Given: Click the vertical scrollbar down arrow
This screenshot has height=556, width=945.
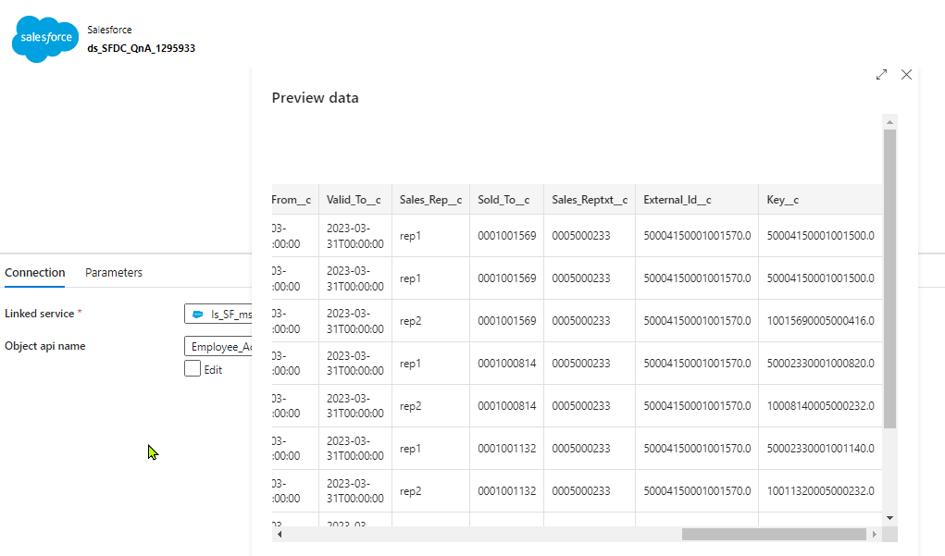Looking at the screenshot, I should [x=889, y=518].
